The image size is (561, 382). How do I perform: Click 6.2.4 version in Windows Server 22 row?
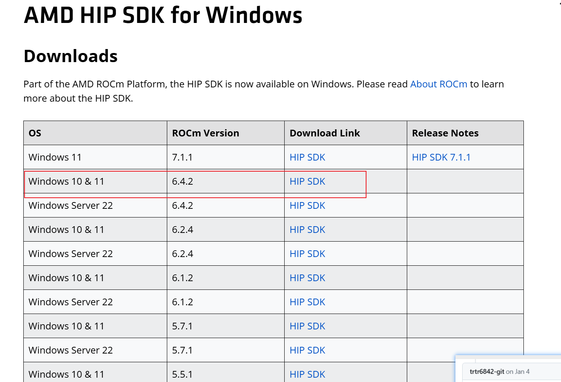(x=183, y=254)
